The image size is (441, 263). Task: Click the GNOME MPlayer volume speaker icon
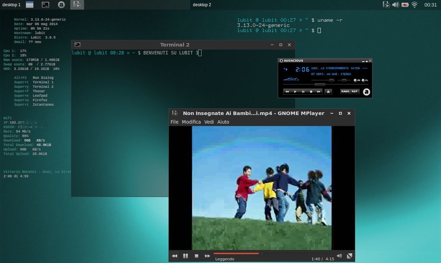339,256
